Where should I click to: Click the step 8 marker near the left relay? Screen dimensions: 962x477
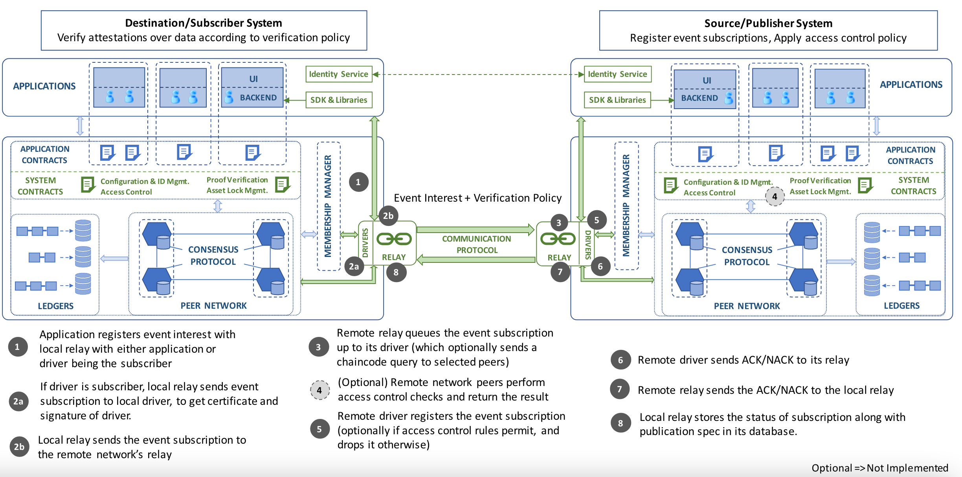pos(396,271)
